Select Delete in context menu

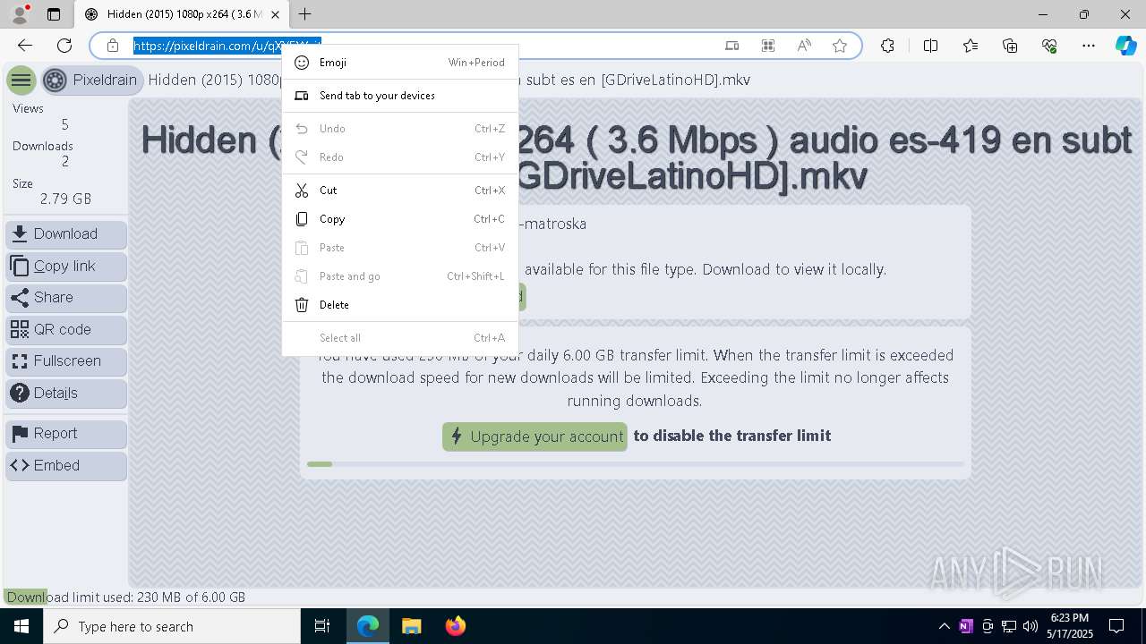point(400,305)
